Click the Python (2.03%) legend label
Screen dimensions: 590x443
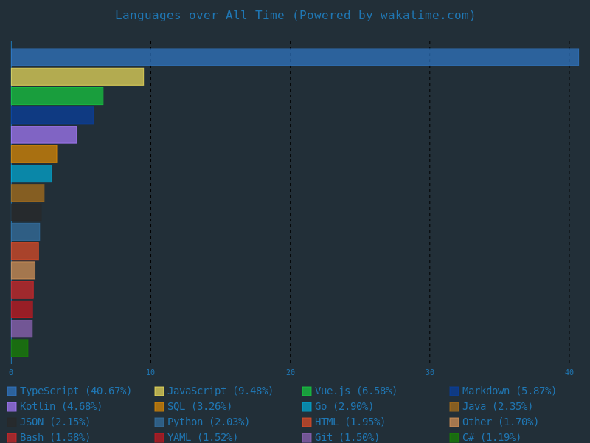coord(208,422)
